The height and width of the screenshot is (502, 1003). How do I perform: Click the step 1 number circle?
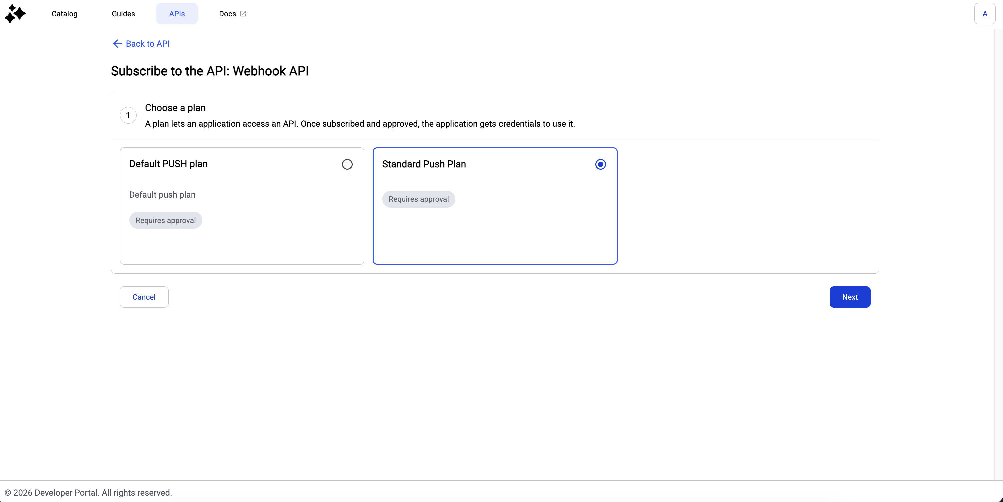128,116
